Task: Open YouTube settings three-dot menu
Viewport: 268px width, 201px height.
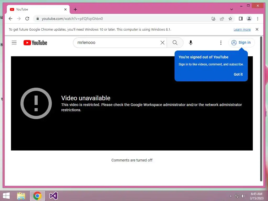Action: coord(221,43)
